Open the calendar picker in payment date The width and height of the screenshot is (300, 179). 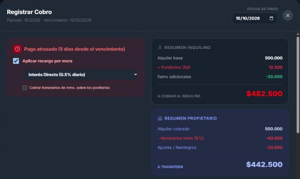271,18
